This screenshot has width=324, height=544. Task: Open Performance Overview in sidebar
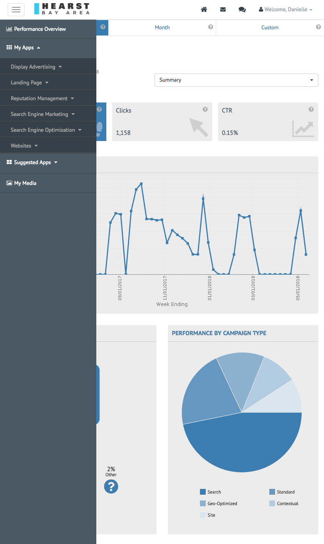[48, 29]
